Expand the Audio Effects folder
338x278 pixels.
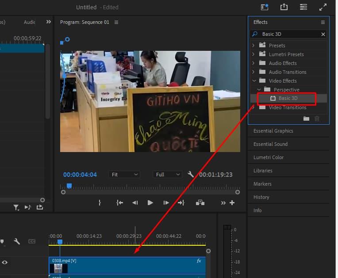[x=253, y=63]
